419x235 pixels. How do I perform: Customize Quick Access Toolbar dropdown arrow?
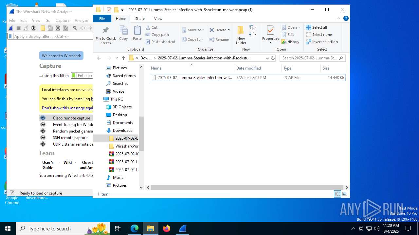pyautogui.click(x=122, y=10)
